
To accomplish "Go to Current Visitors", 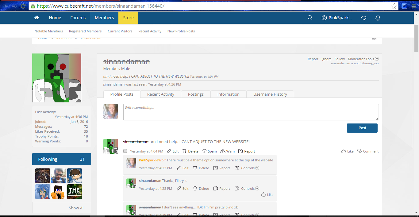I will pos(120,31).
